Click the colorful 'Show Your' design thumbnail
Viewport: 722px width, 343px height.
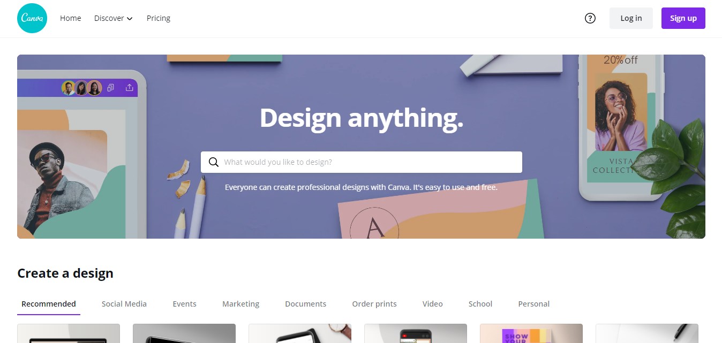531,333
